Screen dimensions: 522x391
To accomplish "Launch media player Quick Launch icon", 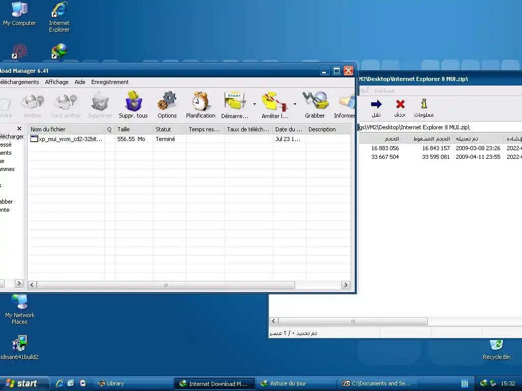I will click(x=83, y=383).
